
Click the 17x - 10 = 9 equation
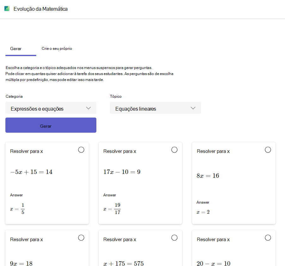click(122, 172)
